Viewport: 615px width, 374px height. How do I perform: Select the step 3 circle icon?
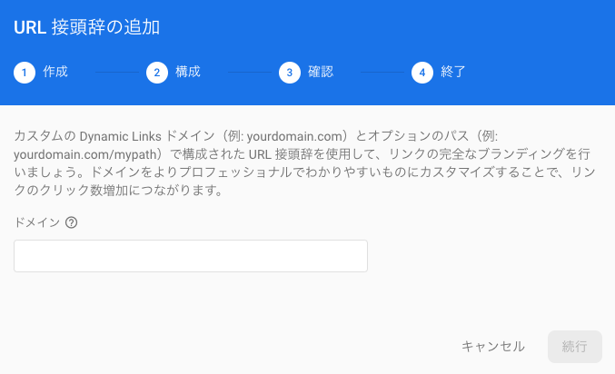pyautogui.click(x=290, y=73)
